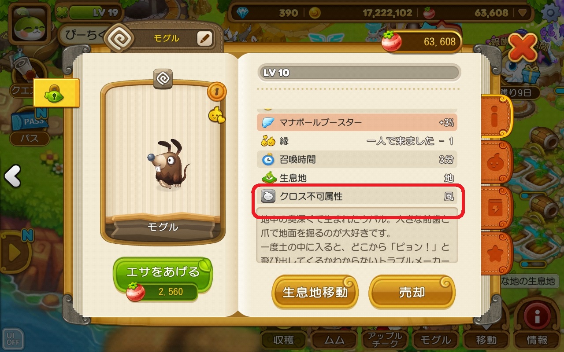The height and width of the screenshot is (352, 564).
Task: Switch to the star tab
Action: point(495,254)
